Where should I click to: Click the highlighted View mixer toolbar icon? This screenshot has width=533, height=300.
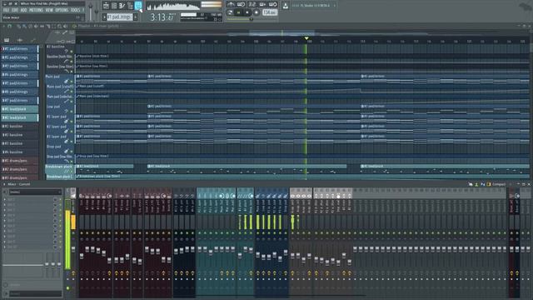(x=138, y=6)
